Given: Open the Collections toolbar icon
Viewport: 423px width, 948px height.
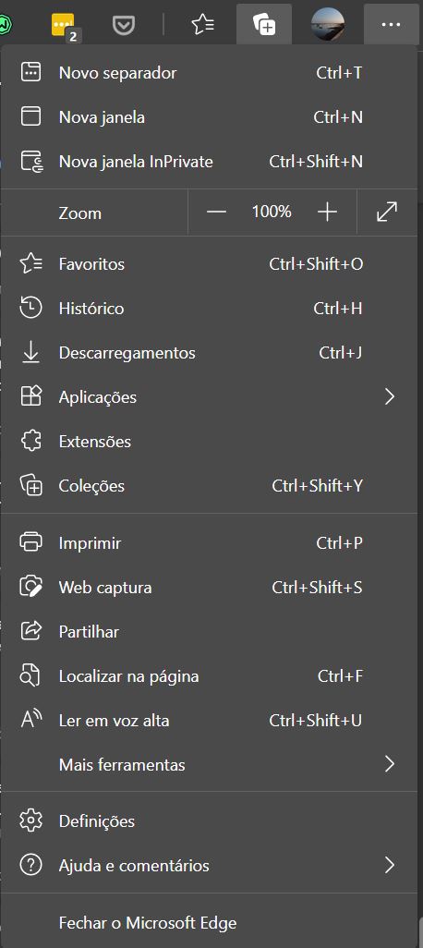Looking at the screenshot, I should (264, 25).
